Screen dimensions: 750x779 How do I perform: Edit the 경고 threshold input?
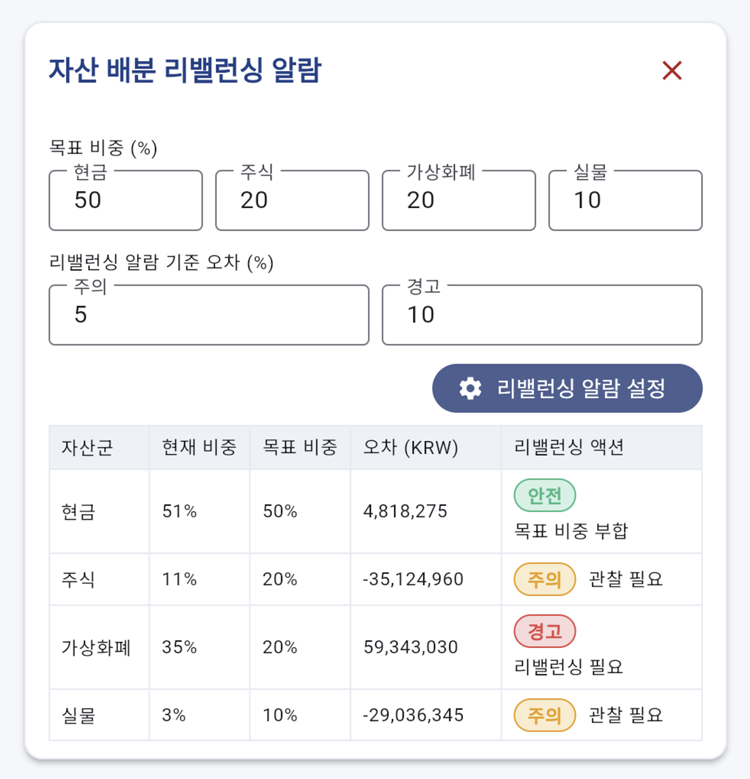(542, 315)
